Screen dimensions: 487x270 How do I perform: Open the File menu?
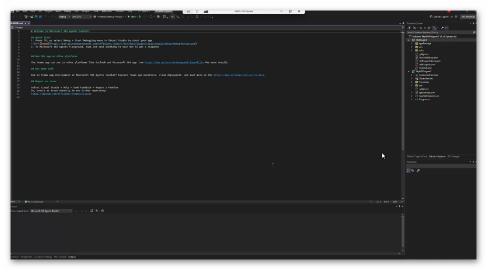point(18,11)
